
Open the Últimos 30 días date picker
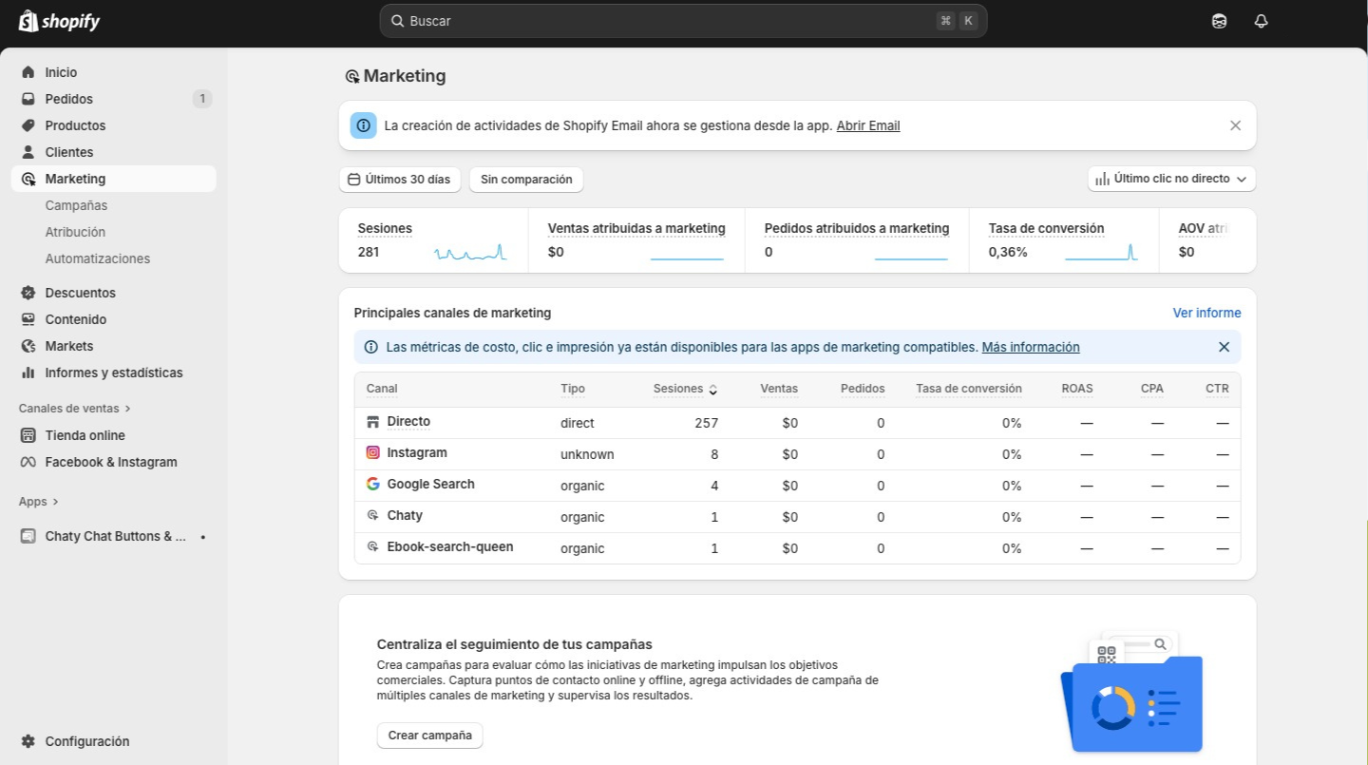pyautogui.click(x=400, y=180)
